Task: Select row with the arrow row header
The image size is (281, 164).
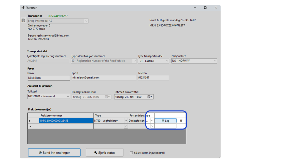Action: coord(33,121)
